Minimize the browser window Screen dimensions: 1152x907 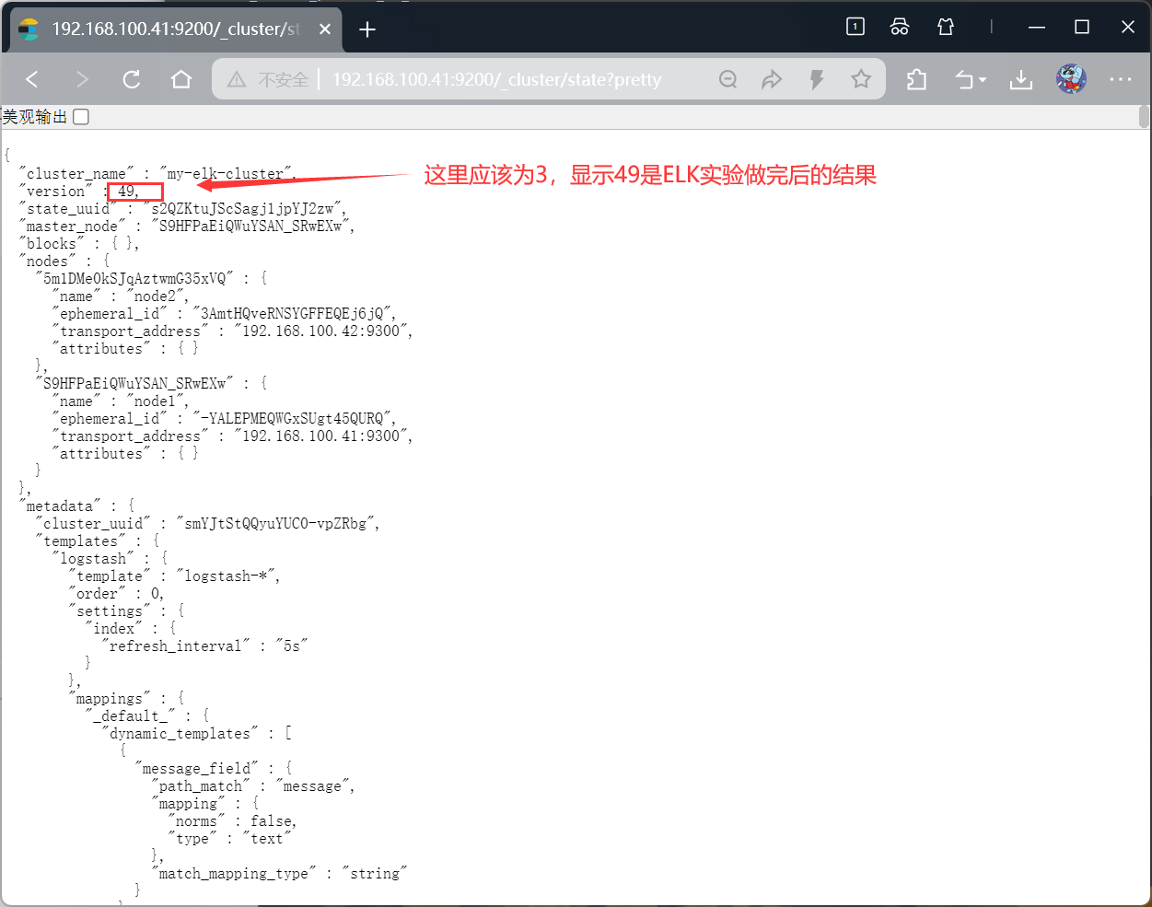click(x=1037, y=27)
